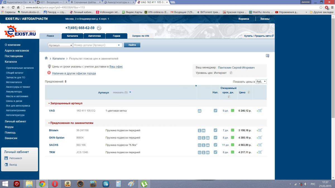Open car applicability icon in the Bilstein row
This screenshot has width=335, height=188.
click(x=204, y=130)
